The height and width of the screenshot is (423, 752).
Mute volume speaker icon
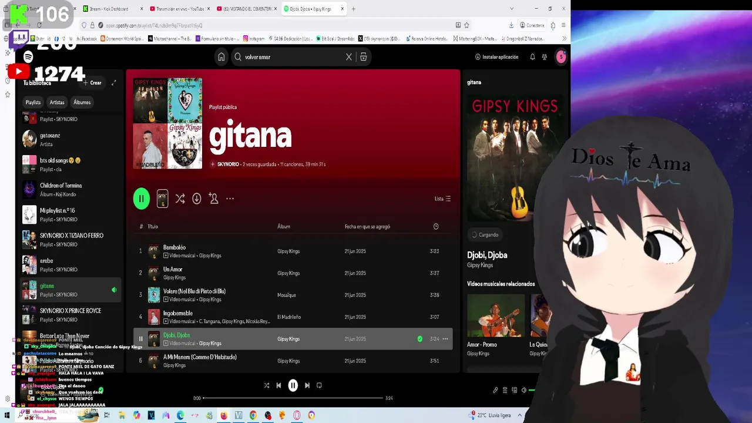[523, 390]
